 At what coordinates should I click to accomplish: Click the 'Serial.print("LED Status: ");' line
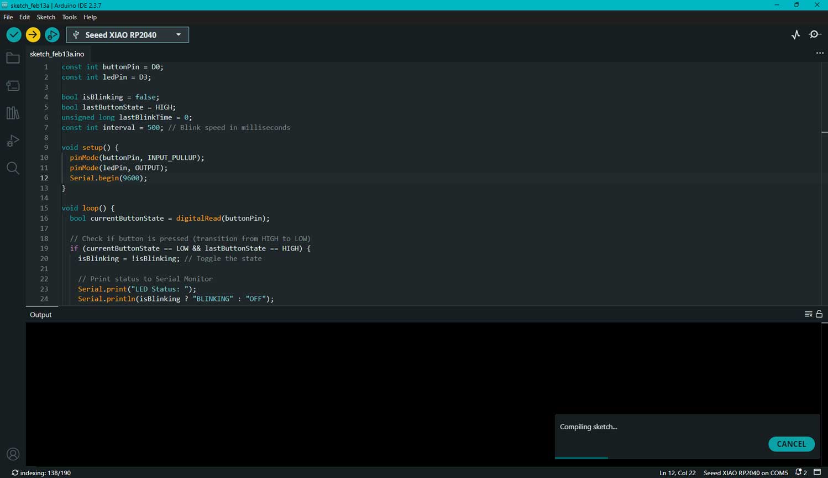[137, 289]
